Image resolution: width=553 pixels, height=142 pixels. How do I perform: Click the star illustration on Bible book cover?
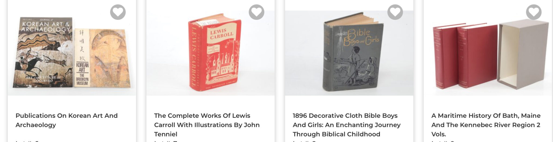pyautogui.click(x=340, y=35)
